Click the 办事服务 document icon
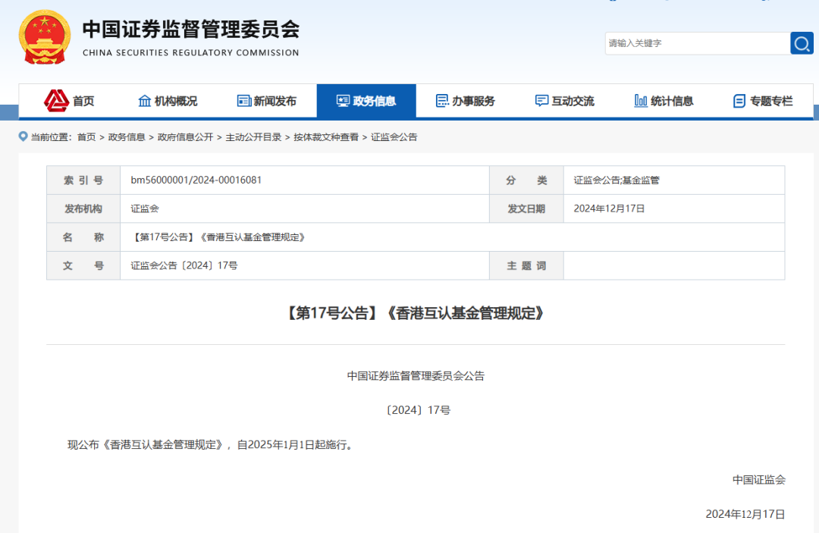This screenshot has height=533, width=819. [x=442, y=101]
